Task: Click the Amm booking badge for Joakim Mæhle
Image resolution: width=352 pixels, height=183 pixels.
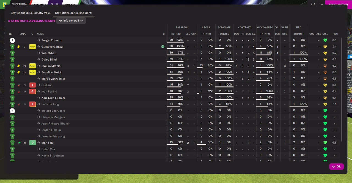Action: point(32,66)
